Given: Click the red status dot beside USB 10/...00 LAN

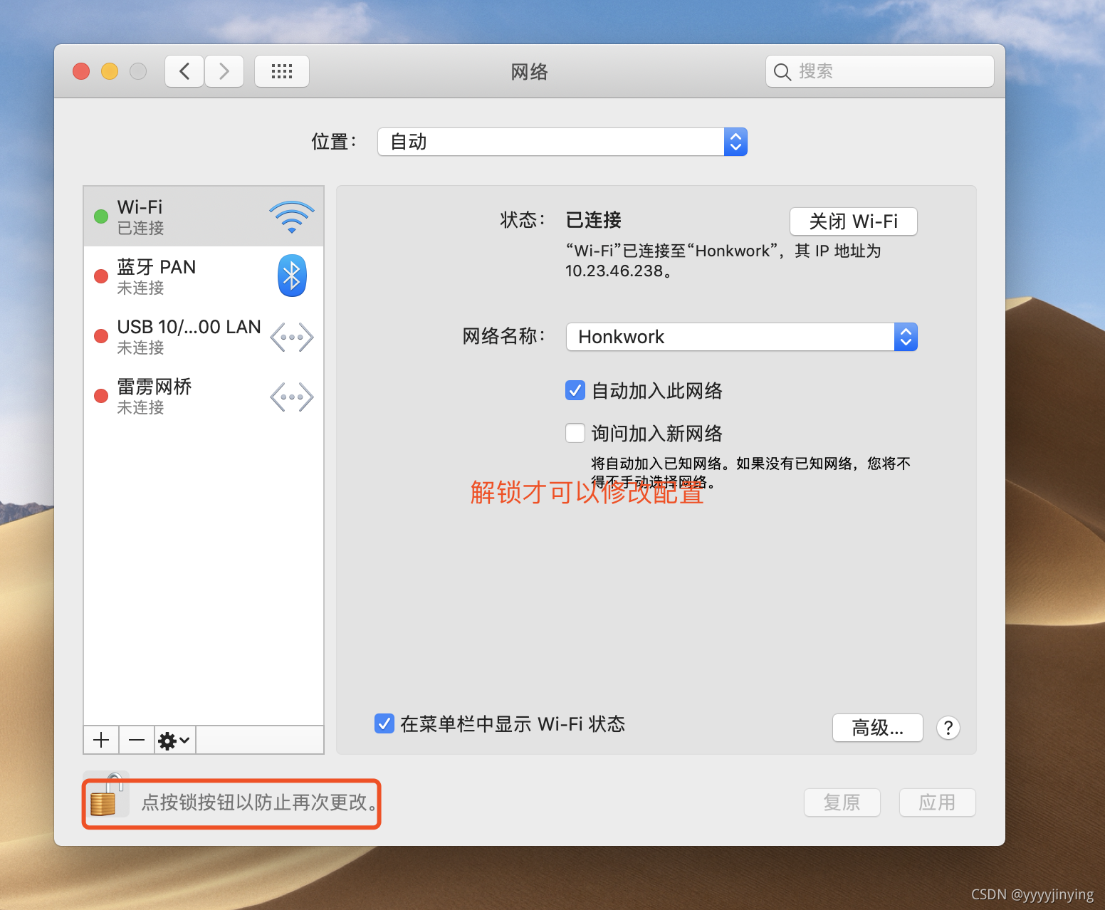Looking at the screenshot, I should coord(101,336).
